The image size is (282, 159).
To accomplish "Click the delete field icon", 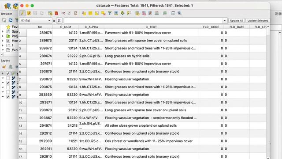I will click(x=144, y=13).
